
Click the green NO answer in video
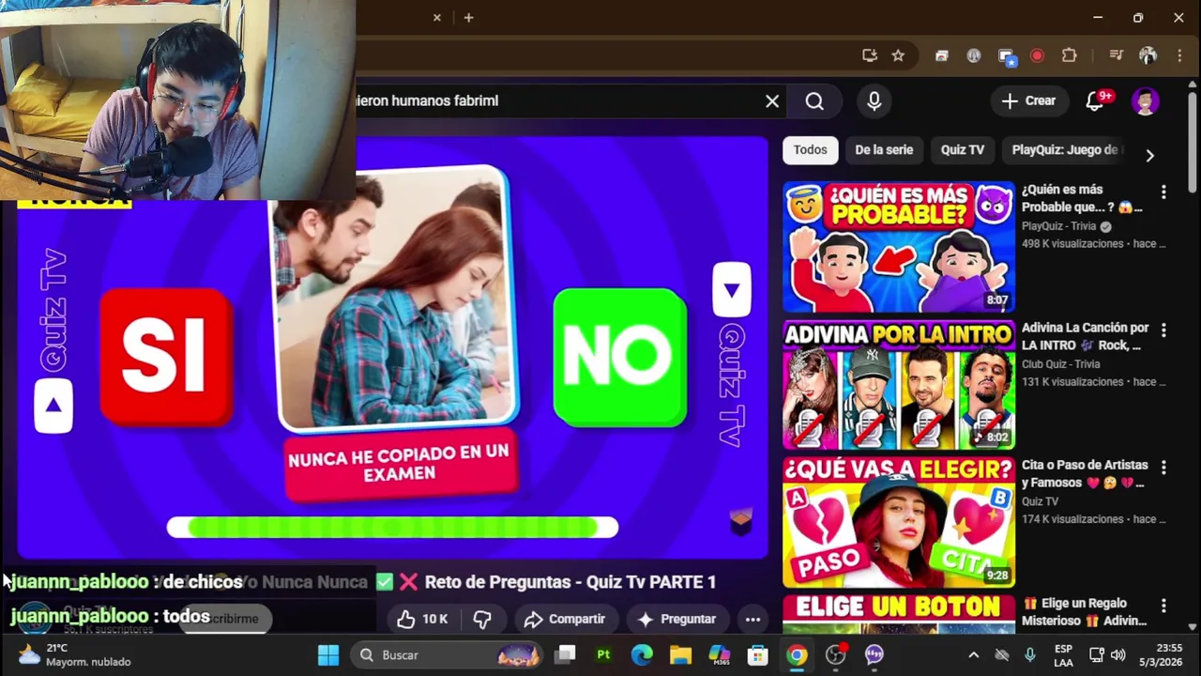click(x=619, y=358)
